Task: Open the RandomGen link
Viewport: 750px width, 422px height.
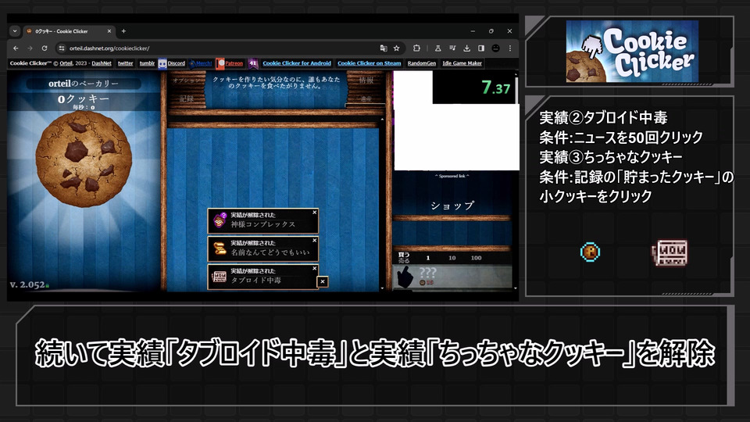Action: pos(421,63)
